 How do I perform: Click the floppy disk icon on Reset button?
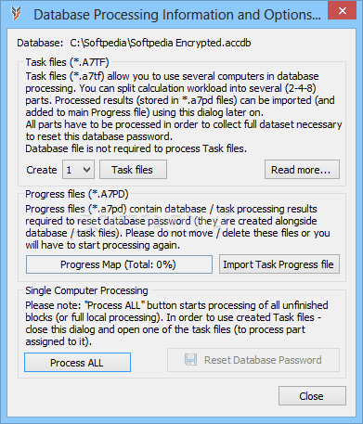pos(190,360)
